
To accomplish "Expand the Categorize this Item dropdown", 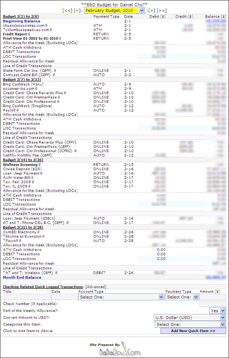I will coord(190,324).
